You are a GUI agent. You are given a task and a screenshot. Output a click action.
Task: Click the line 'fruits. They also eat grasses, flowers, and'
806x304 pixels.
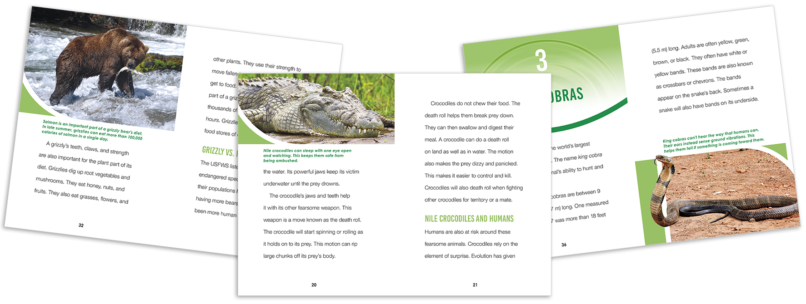(x=81, y=196)
